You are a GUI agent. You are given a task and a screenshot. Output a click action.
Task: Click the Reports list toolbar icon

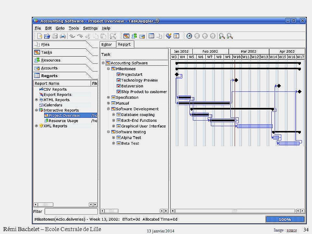coord(151,36)
